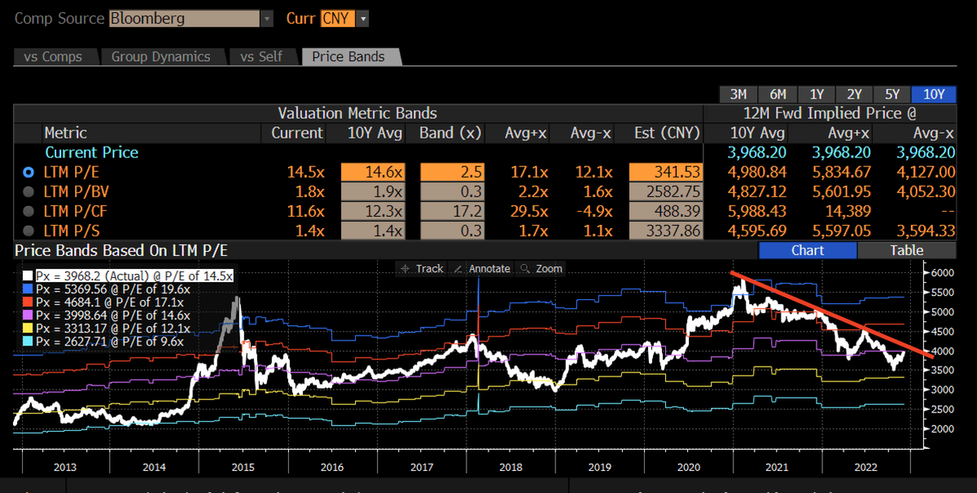Activate the Track crosshair tool

pos(421,269)
